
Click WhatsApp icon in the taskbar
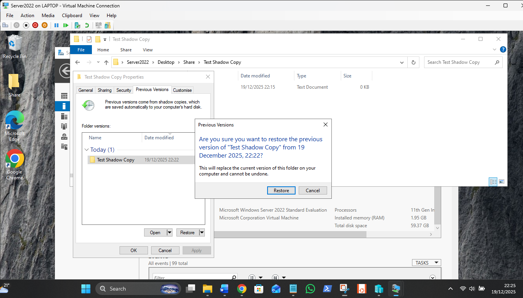pyautogui.click(x=310, y=289)
